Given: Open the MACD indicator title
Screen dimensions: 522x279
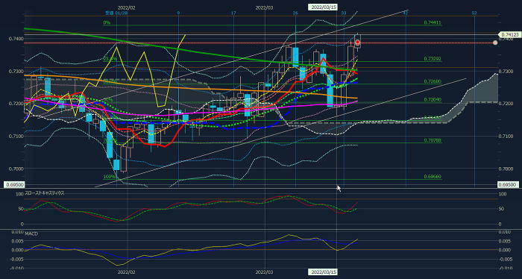Looking at the screenshot, I should point(31,233).
